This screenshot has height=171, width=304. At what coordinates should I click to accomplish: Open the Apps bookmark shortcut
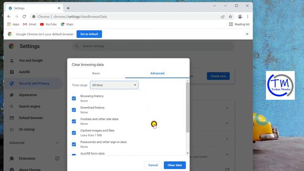point(13,24)
